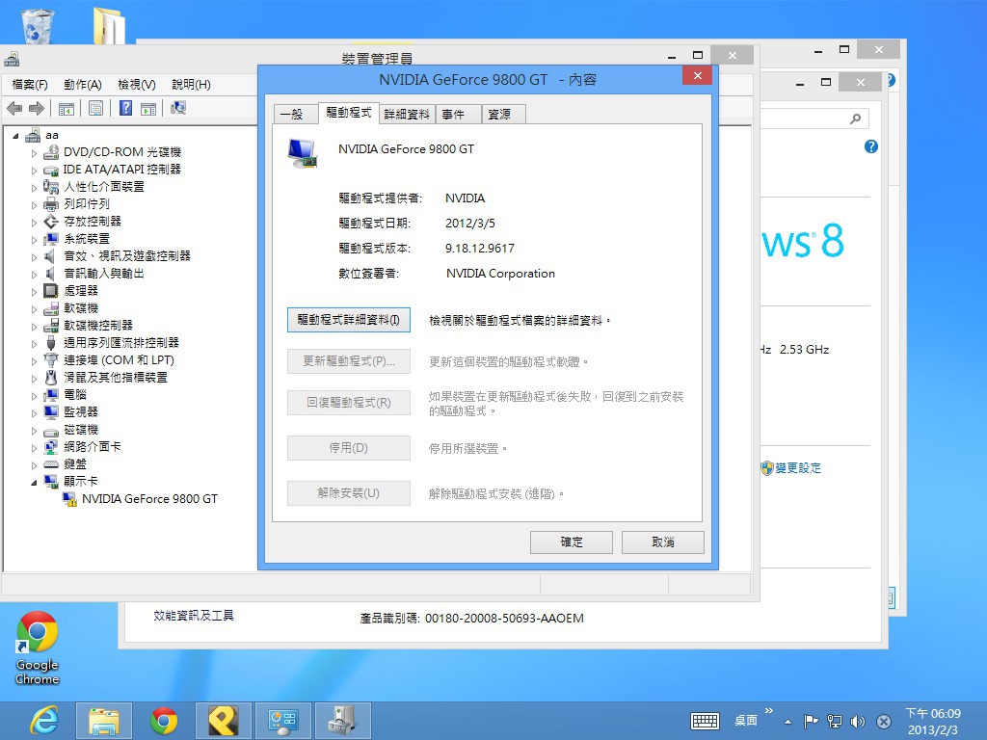Expand the 鍵盤 node

[x=34, y=465]
